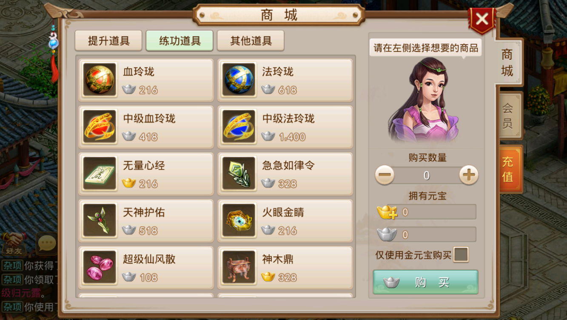
Task: Select the 法玲珑 blue orb item
Action: [239, 79]
